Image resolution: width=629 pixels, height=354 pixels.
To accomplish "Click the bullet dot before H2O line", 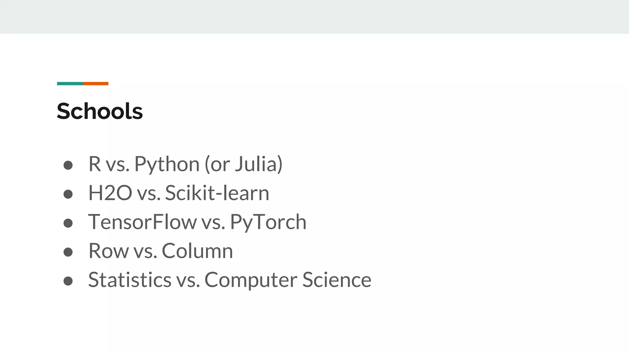I will point(68,194).
